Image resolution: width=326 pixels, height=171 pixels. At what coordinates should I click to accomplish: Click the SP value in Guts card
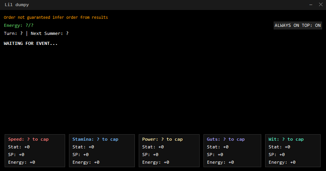(x=215, y=155)
